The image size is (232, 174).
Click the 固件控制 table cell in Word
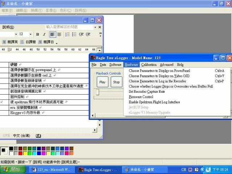[49, 97]
